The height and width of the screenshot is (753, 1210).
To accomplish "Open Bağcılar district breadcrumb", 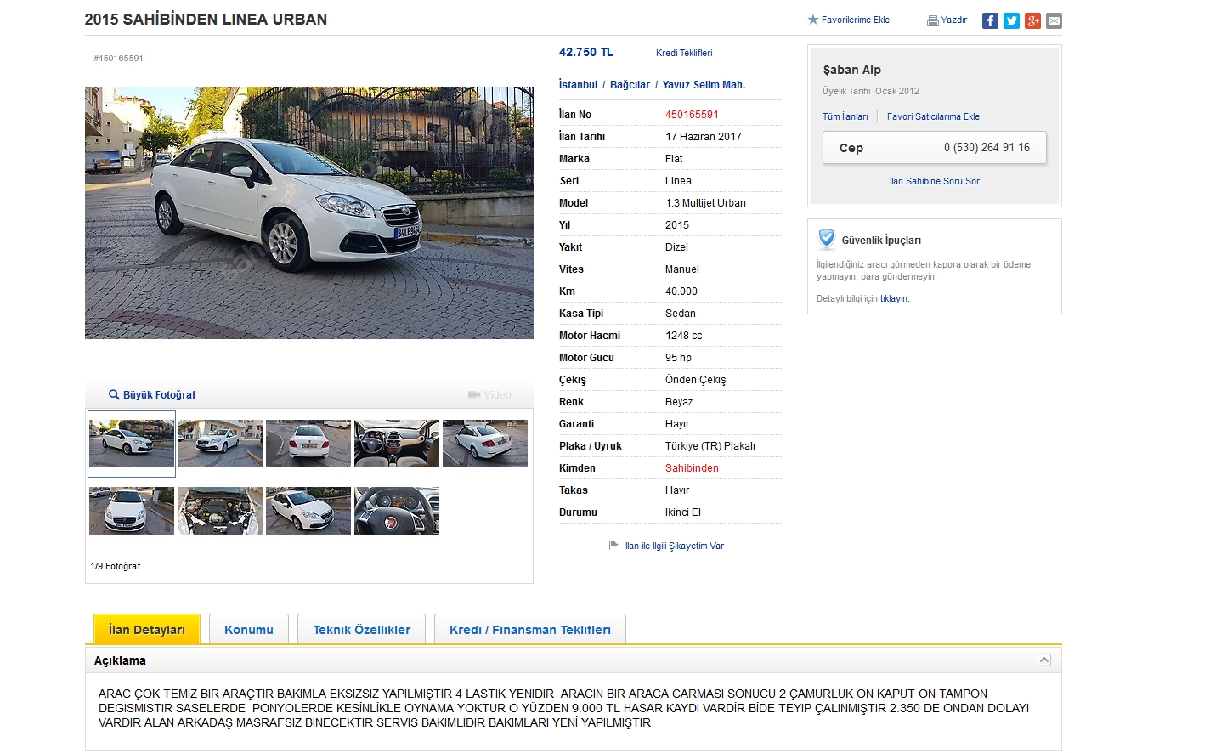I will (630, 85).
